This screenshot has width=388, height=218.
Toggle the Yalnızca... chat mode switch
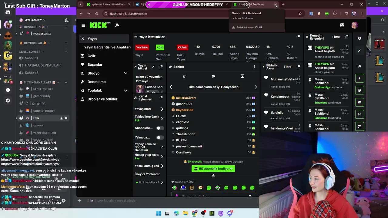159,137
